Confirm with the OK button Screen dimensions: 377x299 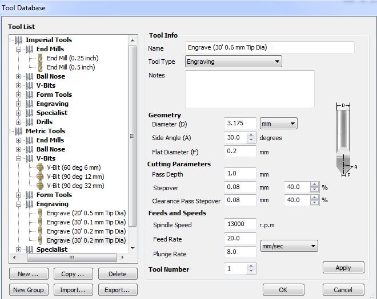click(x=283, y=290)
